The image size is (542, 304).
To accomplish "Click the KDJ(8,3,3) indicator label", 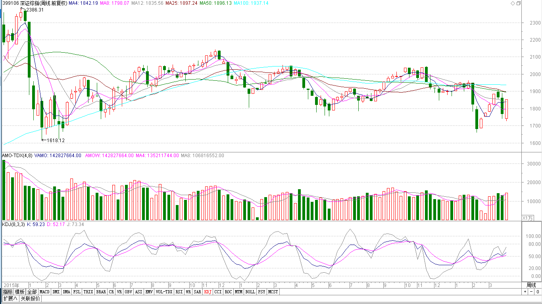I will click(14, 224).
